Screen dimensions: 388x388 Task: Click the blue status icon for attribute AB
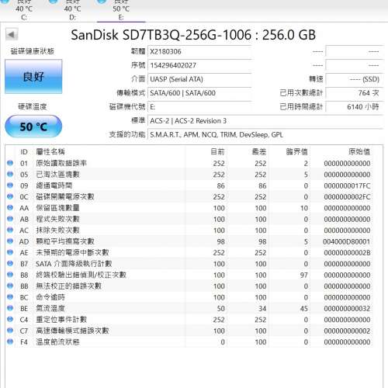10,219
